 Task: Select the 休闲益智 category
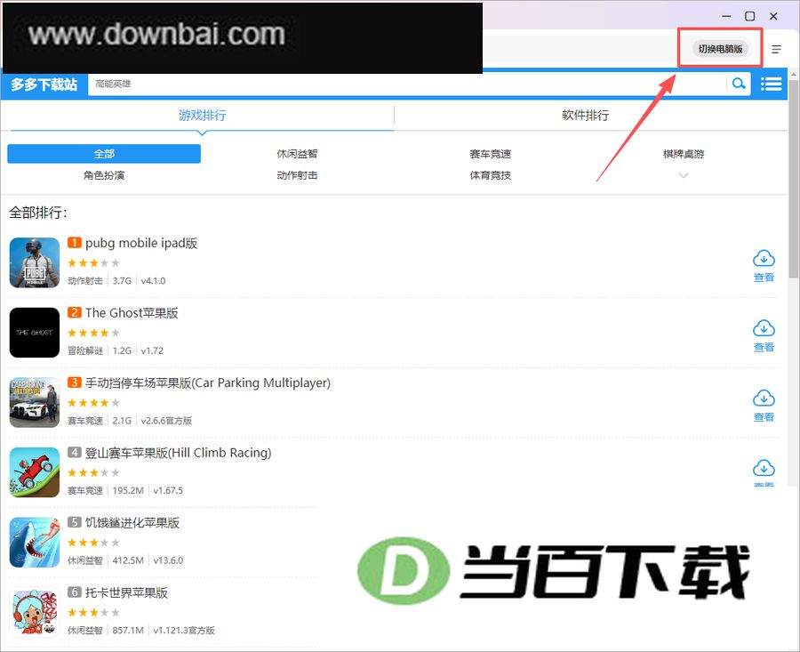pyautogui.click(x=297, y=154)
